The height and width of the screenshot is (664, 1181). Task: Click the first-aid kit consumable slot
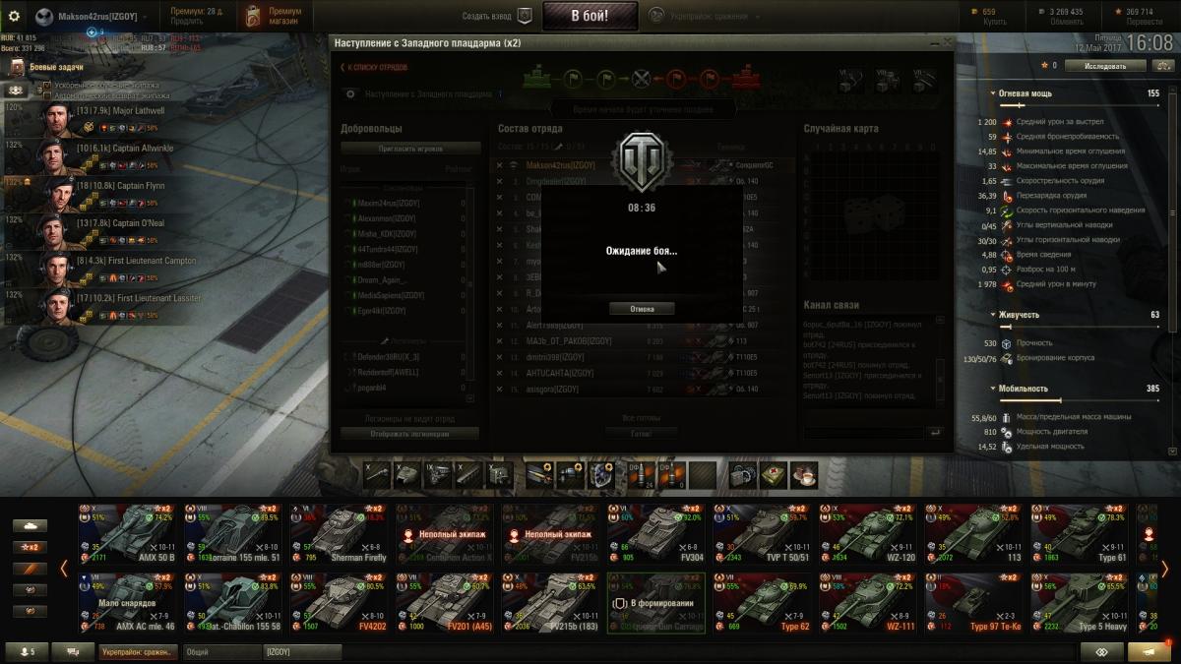pyautogui.click(x=775, y=476)
